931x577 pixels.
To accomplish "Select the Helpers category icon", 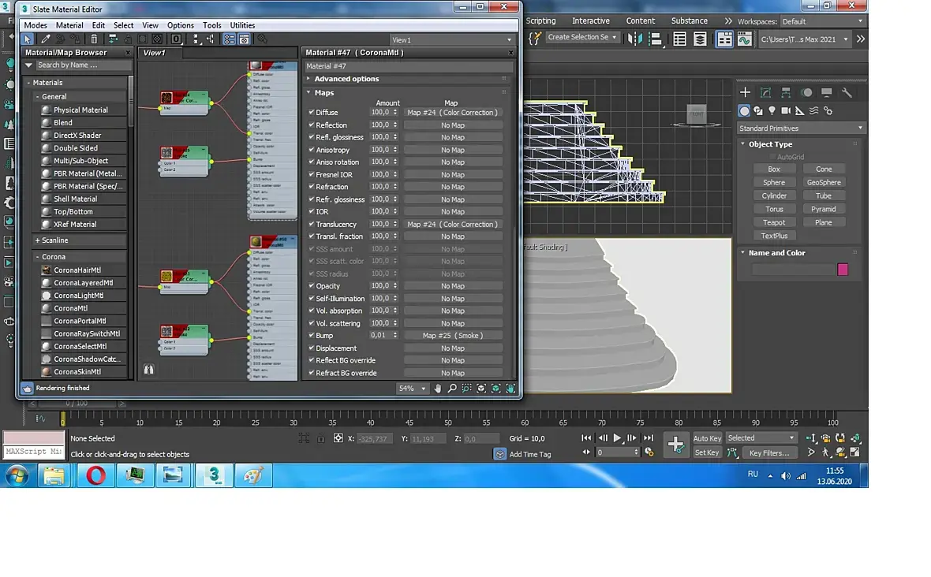I will click(800, 111).
